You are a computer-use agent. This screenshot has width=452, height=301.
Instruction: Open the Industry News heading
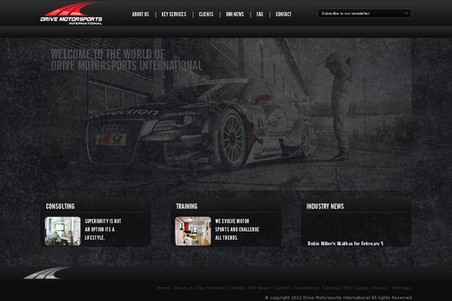pos(325,206)
